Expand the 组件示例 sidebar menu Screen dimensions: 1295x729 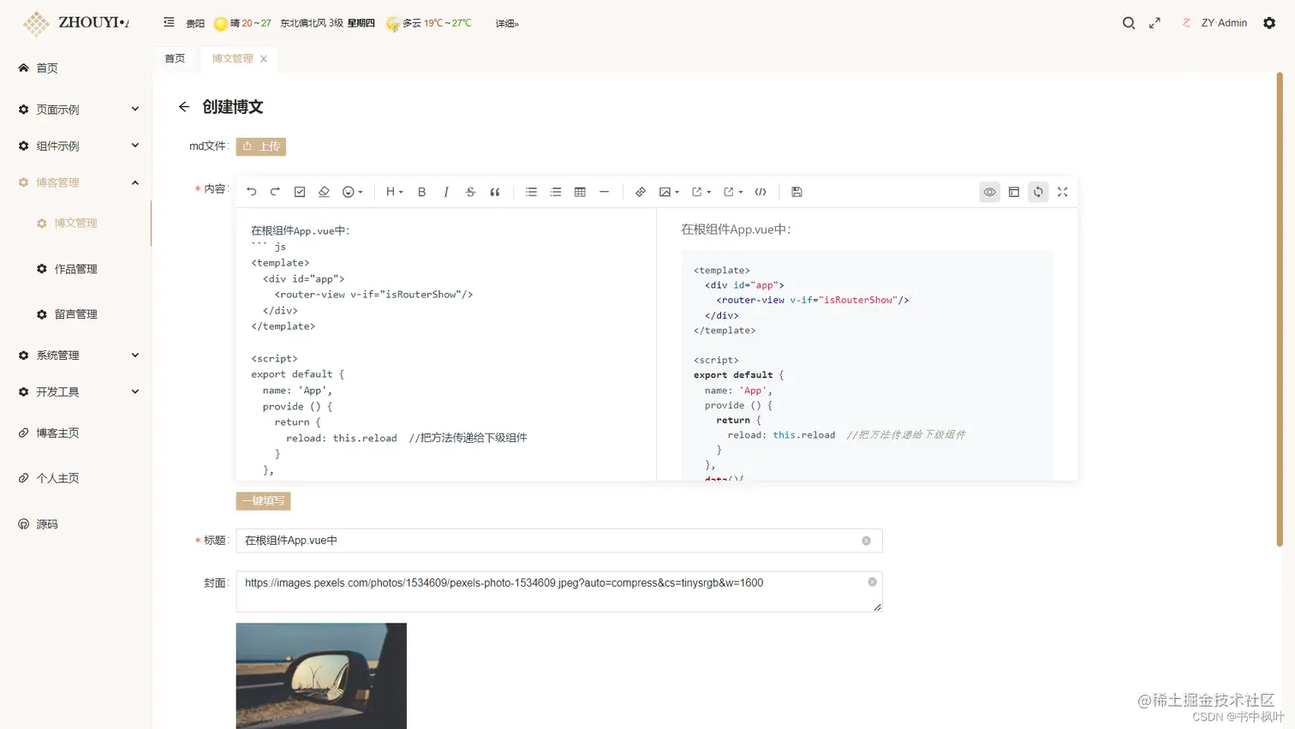click(x=76, y=146)
